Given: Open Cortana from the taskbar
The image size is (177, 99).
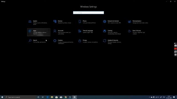Looking at the screenshot, I should click(x=38, y=97).
